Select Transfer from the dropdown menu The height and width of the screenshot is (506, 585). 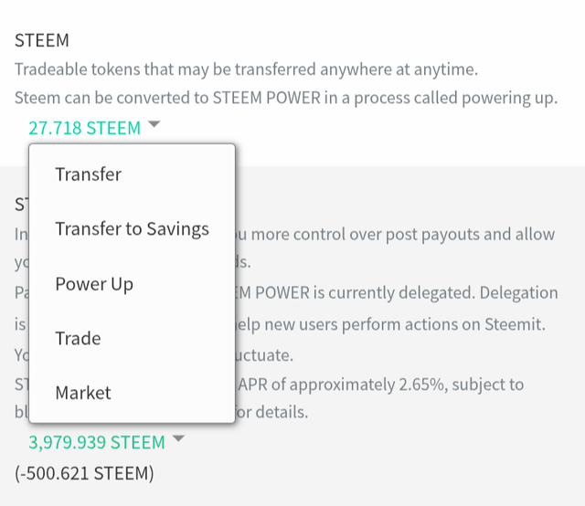88,174
